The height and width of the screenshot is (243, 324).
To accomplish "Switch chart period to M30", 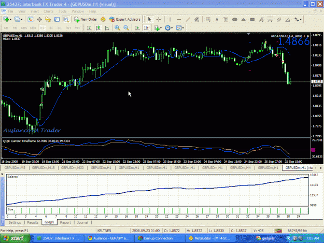I will [33, 28].
